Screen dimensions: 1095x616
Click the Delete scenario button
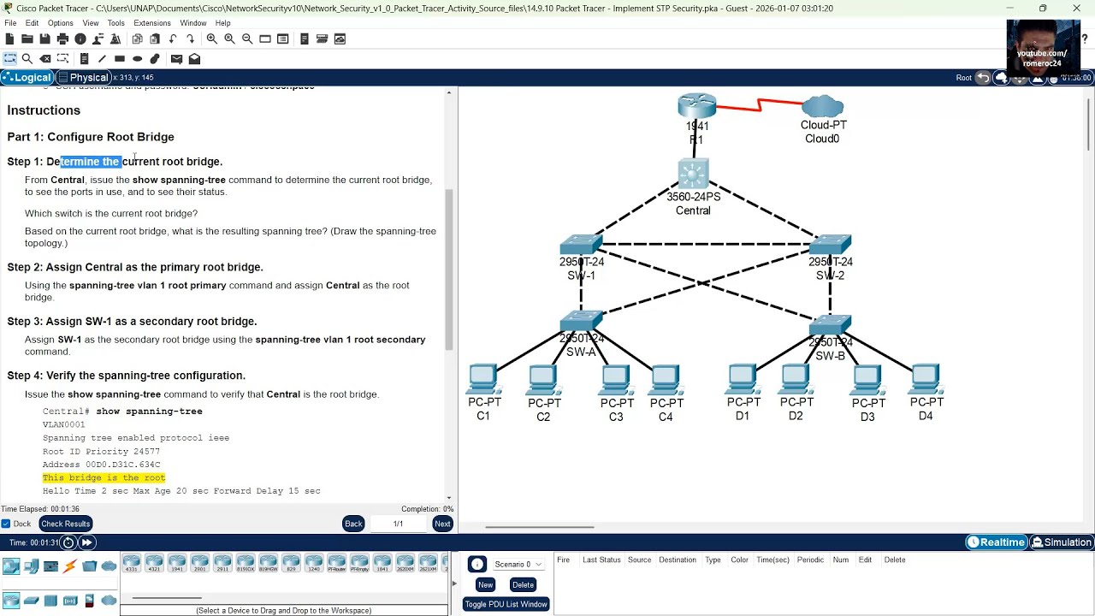(x=523, y=585)
